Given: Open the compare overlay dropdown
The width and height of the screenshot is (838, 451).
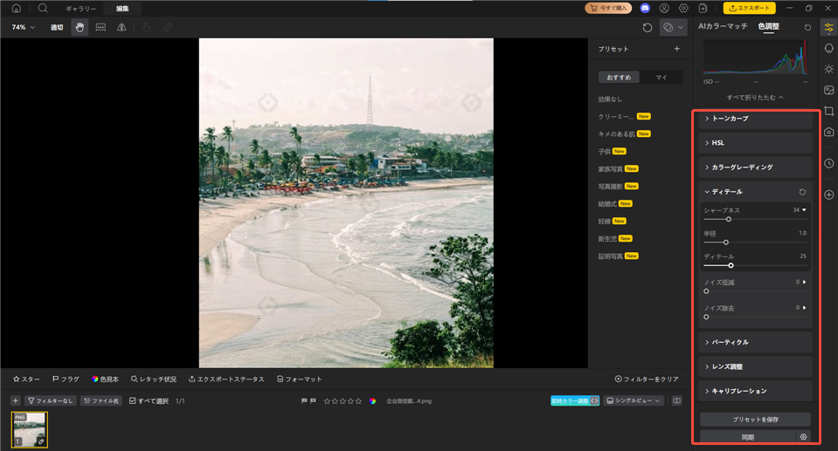Looking at the screenshot, I should (674, 27).
